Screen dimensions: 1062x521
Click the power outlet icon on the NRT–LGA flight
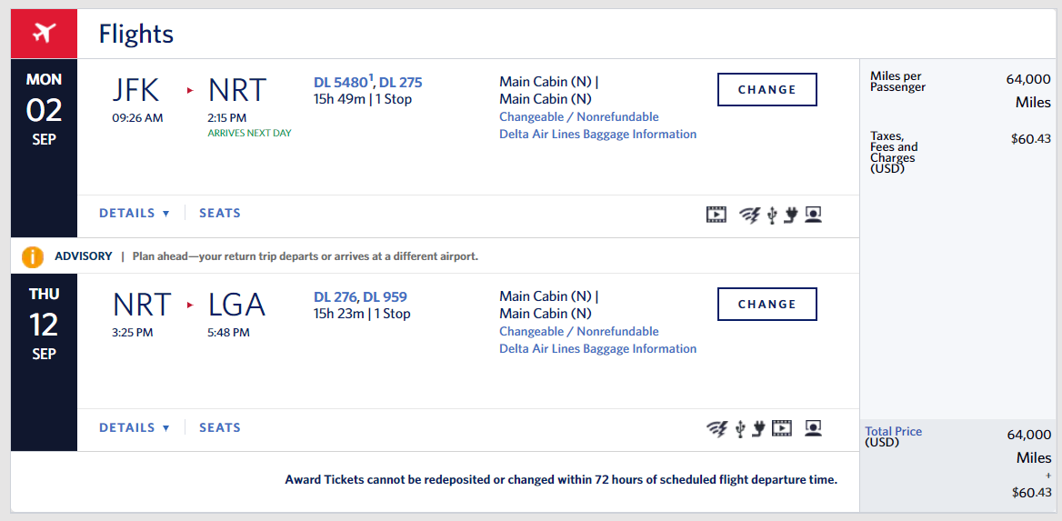coord(758,428)
